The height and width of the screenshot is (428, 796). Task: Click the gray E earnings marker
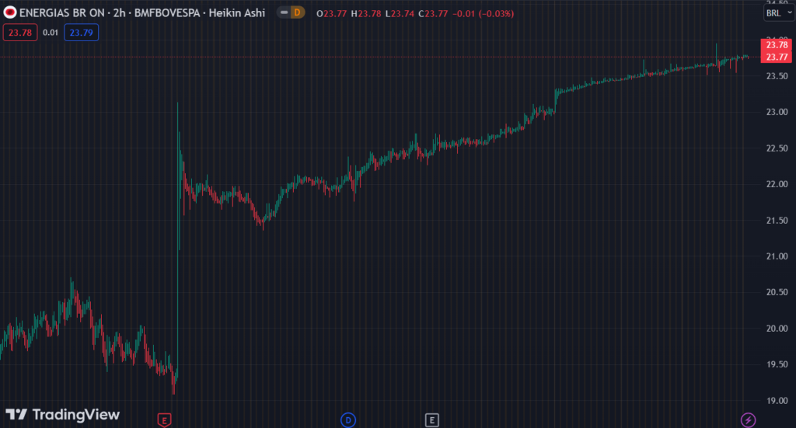coord(431,420)
